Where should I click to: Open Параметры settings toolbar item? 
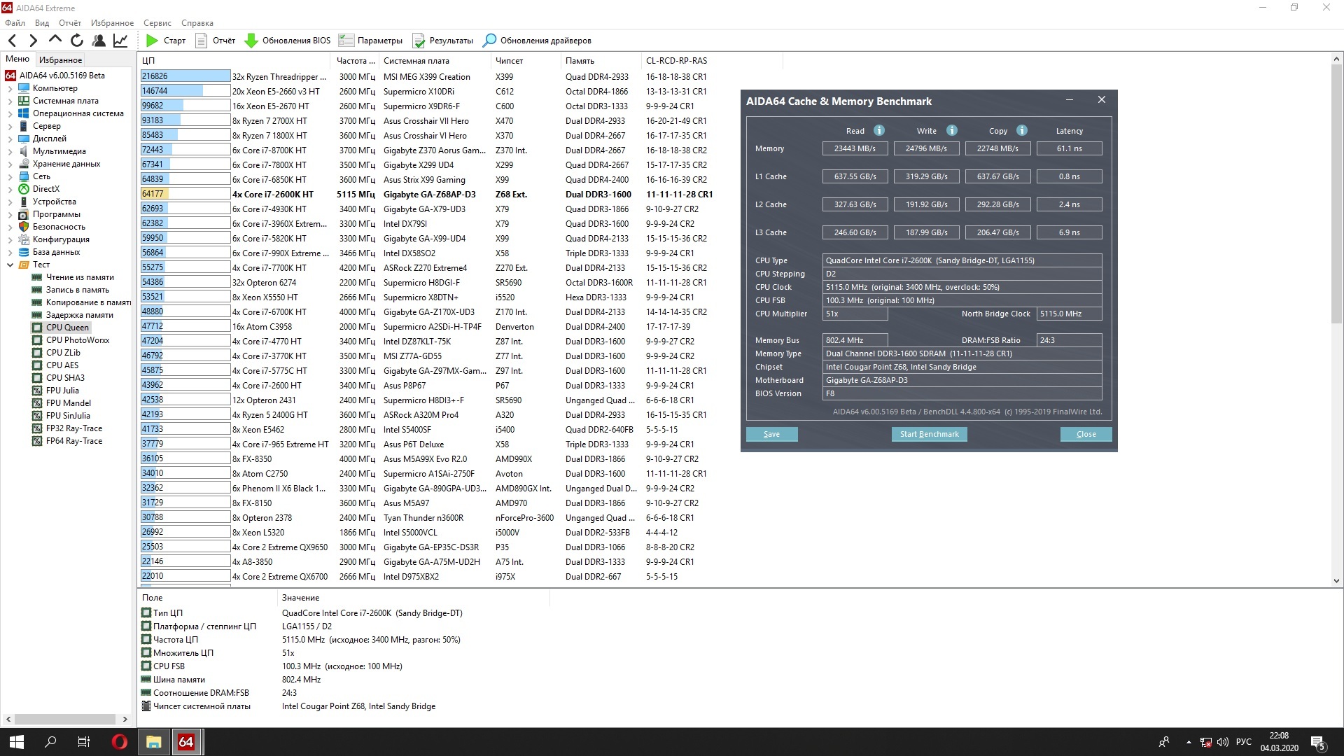click(x=370, y=41)
